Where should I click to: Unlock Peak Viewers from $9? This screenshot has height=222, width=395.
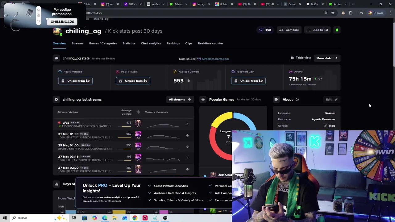pos(133,81)
